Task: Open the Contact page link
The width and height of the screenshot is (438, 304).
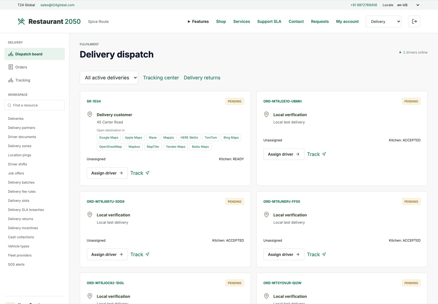Action: click(296, 22)
